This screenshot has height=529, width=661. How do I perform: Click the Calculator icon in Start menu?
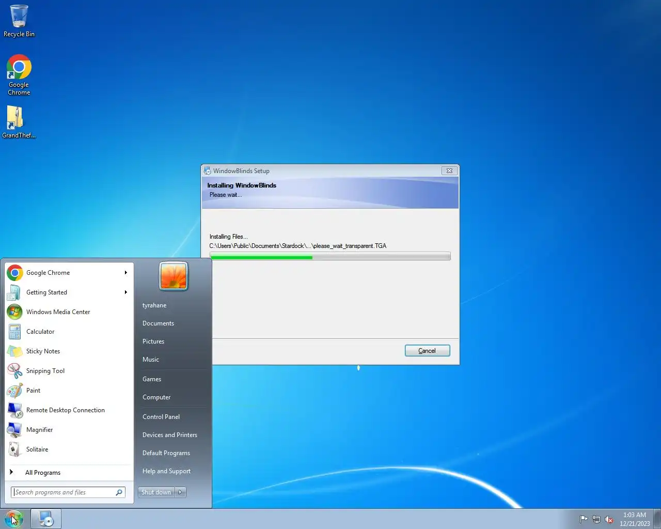[x=15, y=332]
